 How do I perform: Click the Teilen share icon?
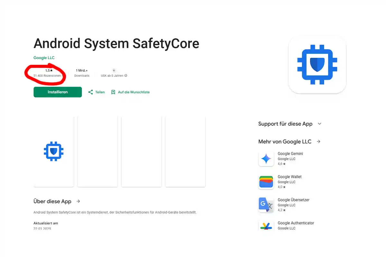90,92
